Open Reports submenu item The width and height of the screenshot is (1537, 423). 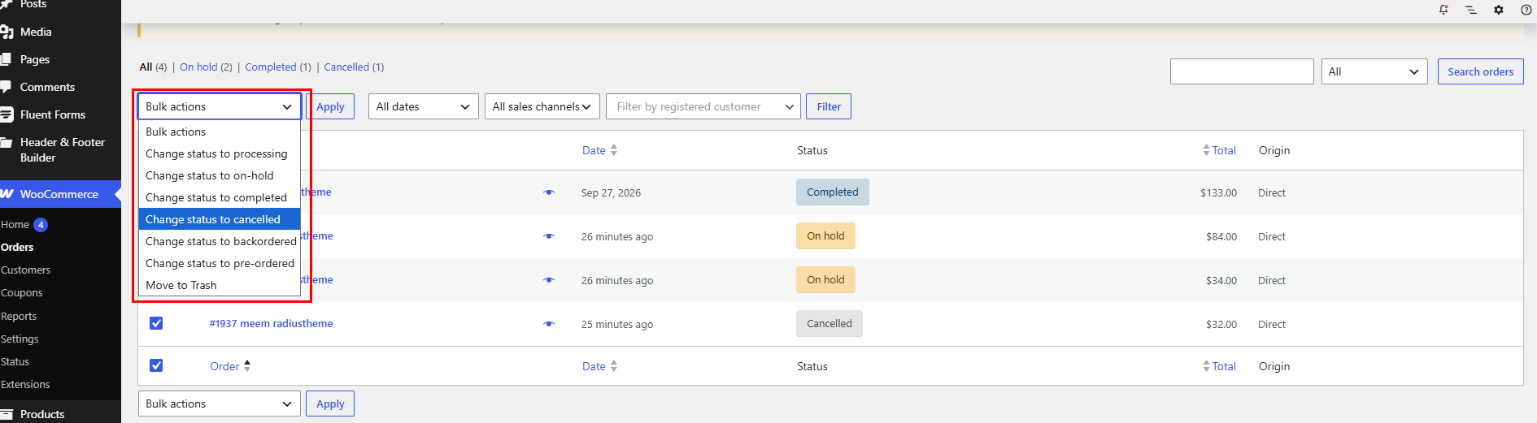tap(18, 316)
